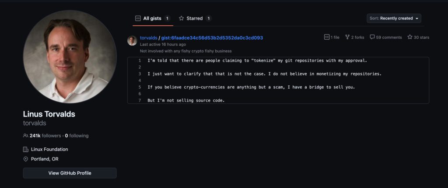
Task: Click the View GitHub Profile button
Action: pyautogui.click(x=70, y=173)
